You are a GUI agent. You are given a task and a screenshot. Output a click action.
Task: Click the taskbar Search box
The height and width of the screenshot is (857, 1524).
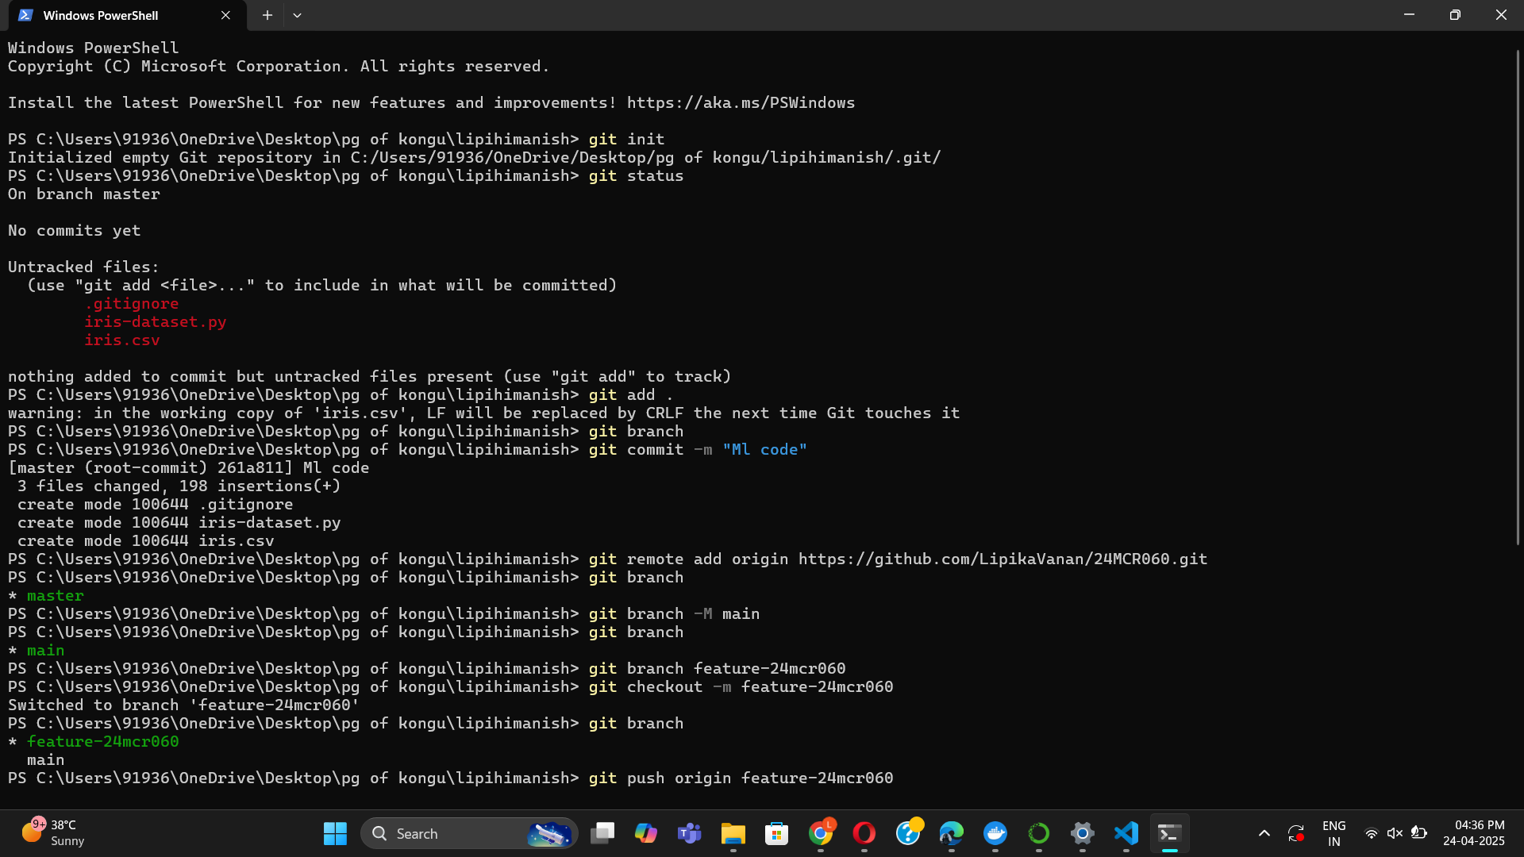pyautogui.click(x=469, y=833)
